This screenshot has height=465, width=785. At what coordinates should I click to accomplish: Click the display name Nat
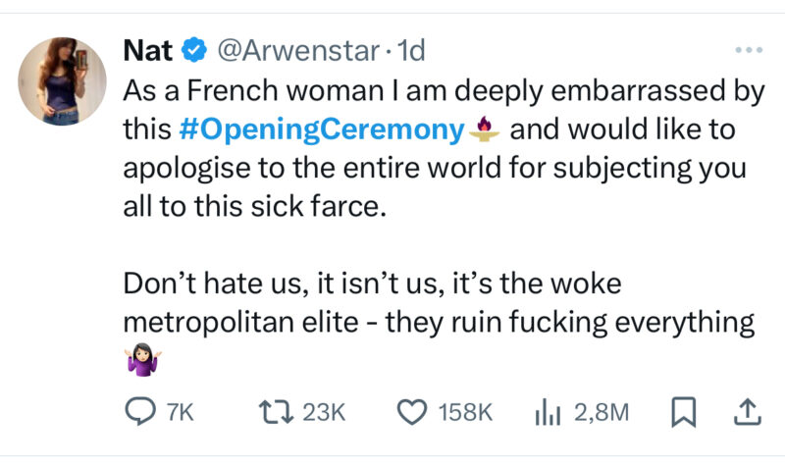[x=145, y=50]
